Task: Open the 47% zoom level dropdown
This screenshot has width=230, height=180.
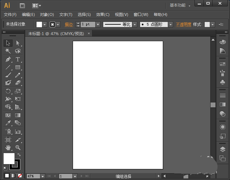Action: (x=43, y=176)
